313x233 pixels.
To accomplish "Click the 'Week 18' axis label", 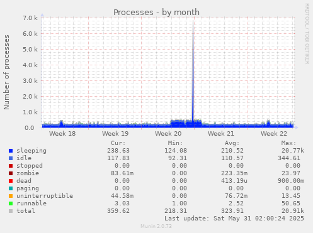I will [x=62, y=134].
